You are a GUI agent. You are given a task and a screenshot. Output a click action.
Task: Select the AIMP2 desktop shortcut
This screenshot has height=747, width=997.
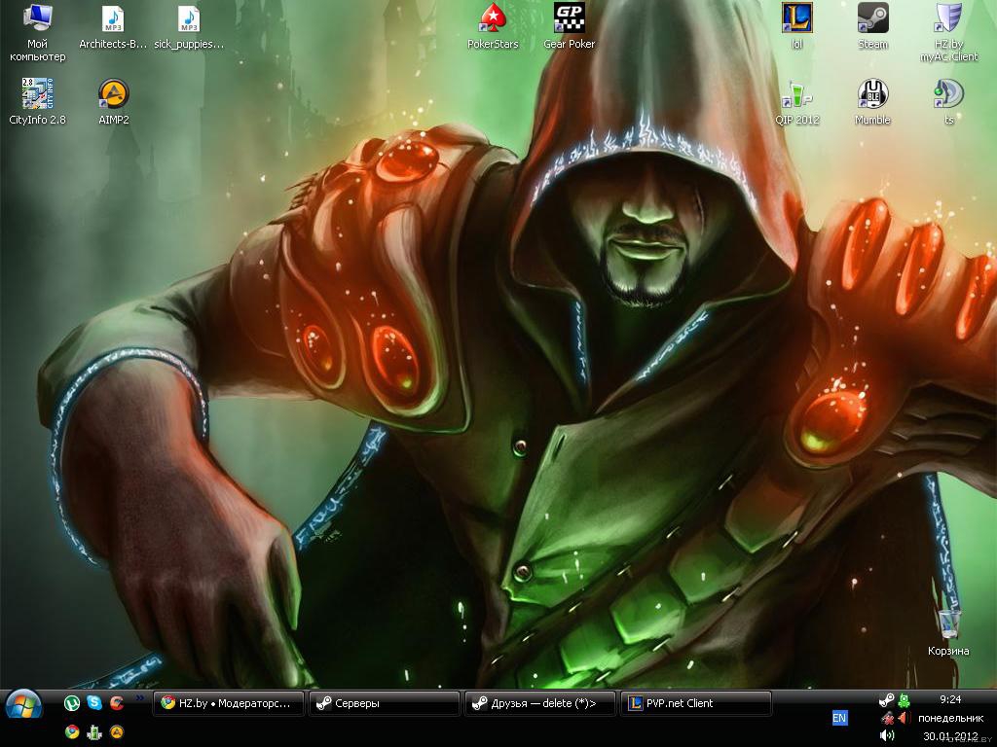(x=114, y=101)
